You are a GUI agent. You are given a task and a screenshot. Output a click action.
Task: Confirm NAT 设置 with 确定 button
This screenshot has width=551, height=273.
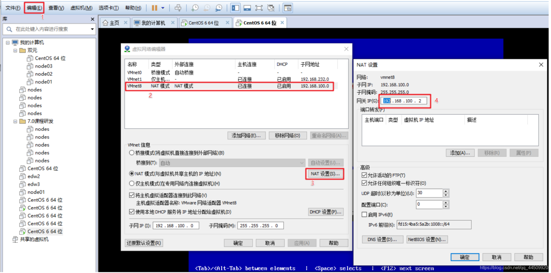pyautogui.click(x=465, y=257)
